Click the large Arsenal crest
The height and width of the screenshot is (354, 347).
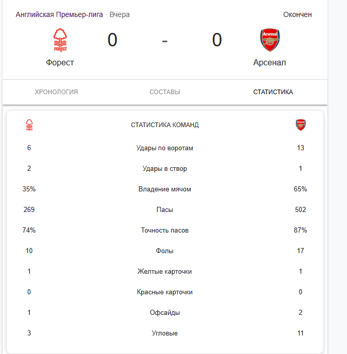coord(270,40)
